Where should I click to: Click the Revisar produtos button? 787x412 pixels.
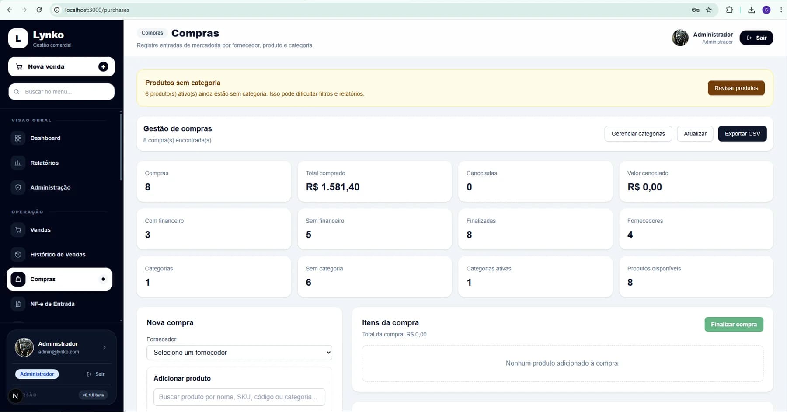click(736, 88)
